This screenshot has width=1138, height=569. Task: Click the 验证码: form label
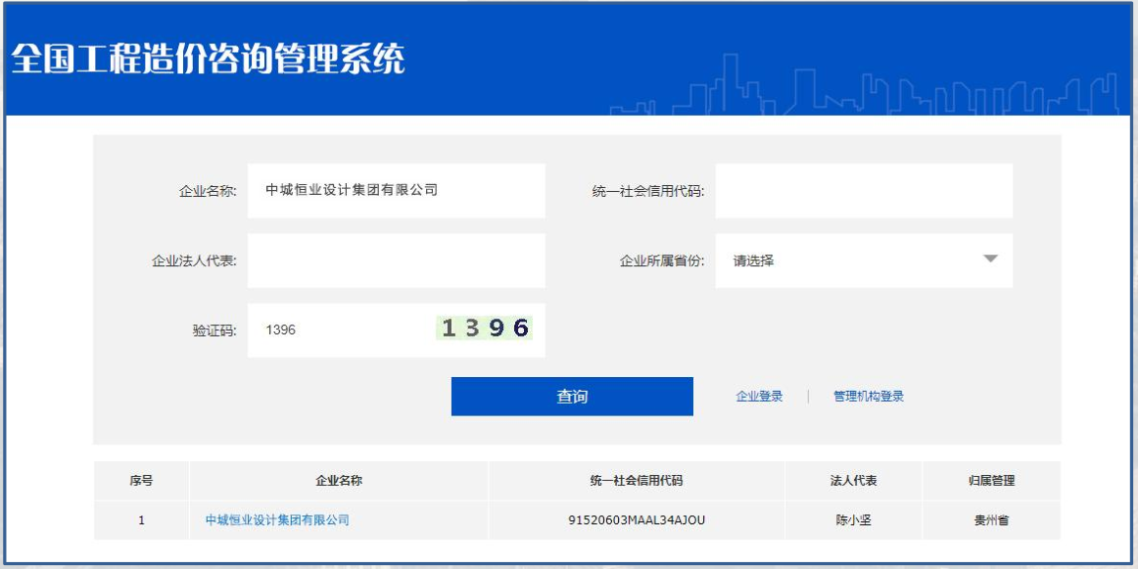click(214, 331)
